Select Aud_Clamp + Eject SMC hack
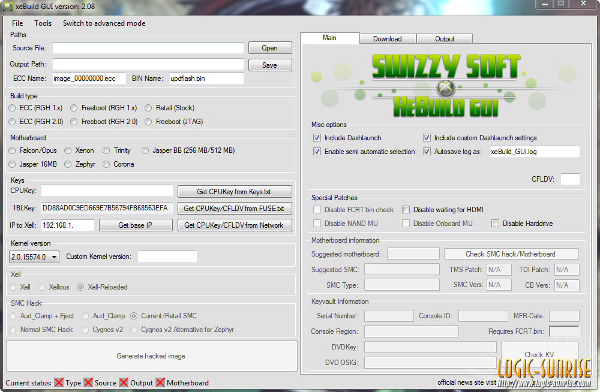 coord(42,316)
